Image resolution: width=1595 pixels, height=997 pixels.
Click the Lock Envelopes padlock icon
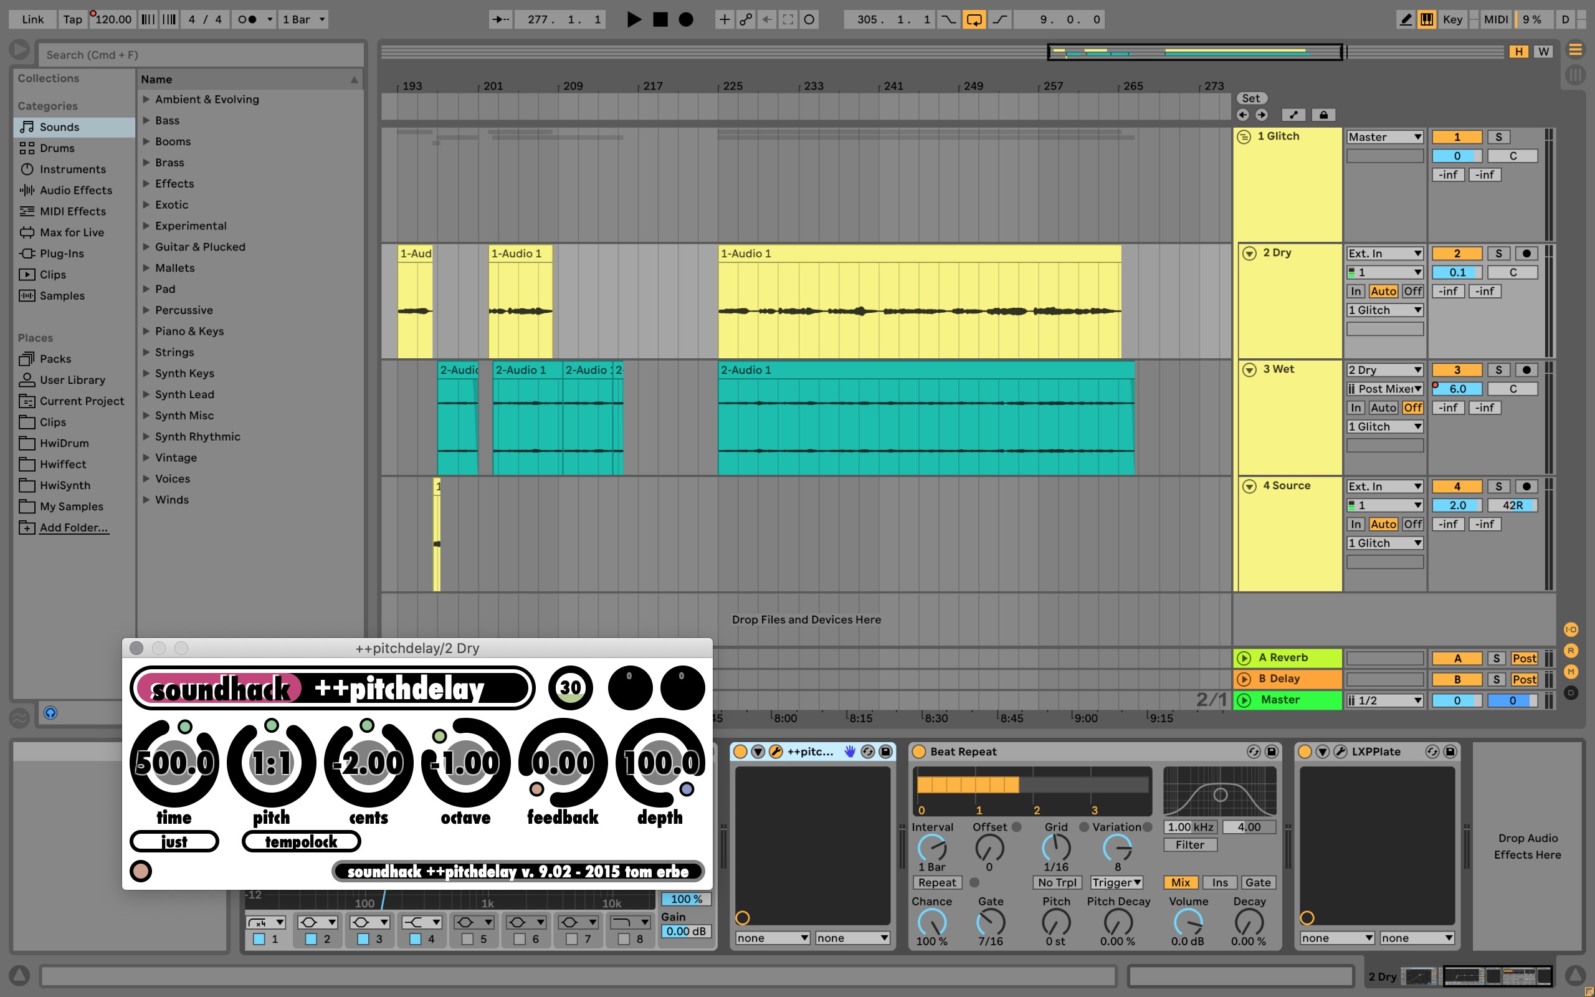(1323, 115)
